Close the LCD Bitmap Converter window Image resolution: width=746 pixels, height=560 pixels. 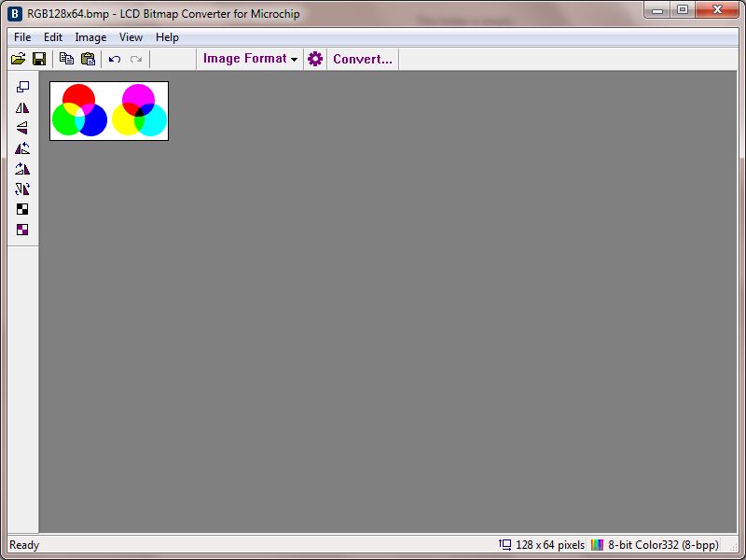(717, 10)
